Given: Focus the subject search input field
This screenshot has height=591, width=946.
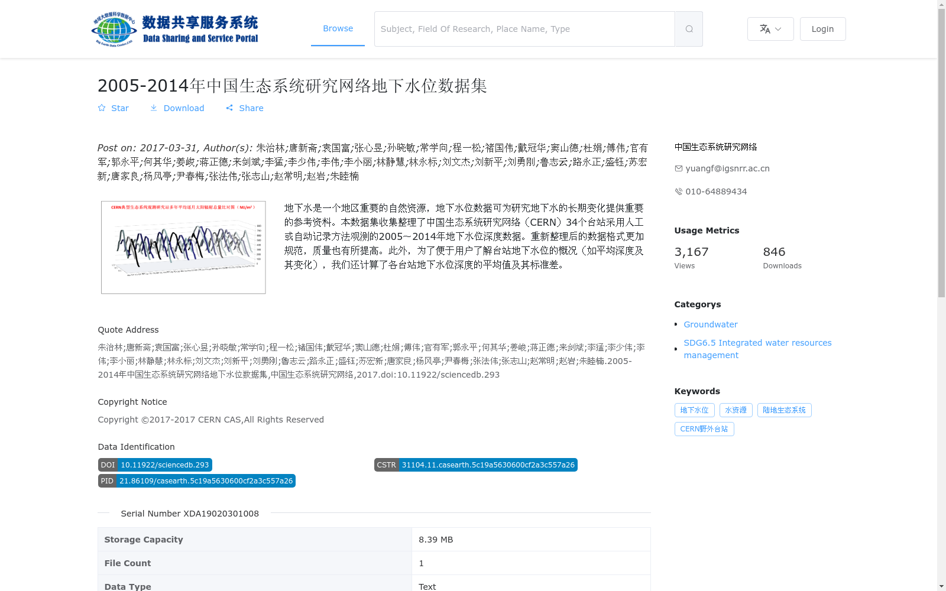Looking at the screenshot, I should (524, 29).
